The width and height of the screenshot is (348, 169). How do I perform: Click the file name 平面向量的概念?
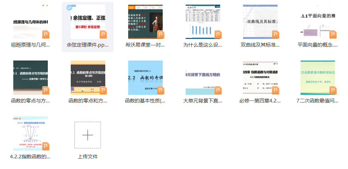[317, 45]
